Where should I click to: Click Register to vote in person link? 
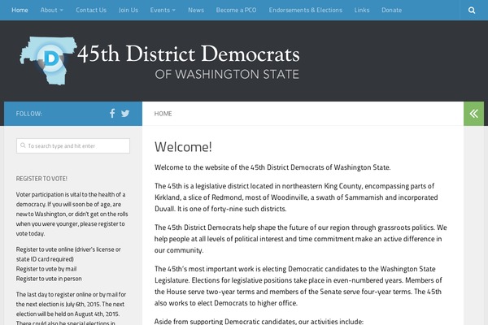coord(49,279)
